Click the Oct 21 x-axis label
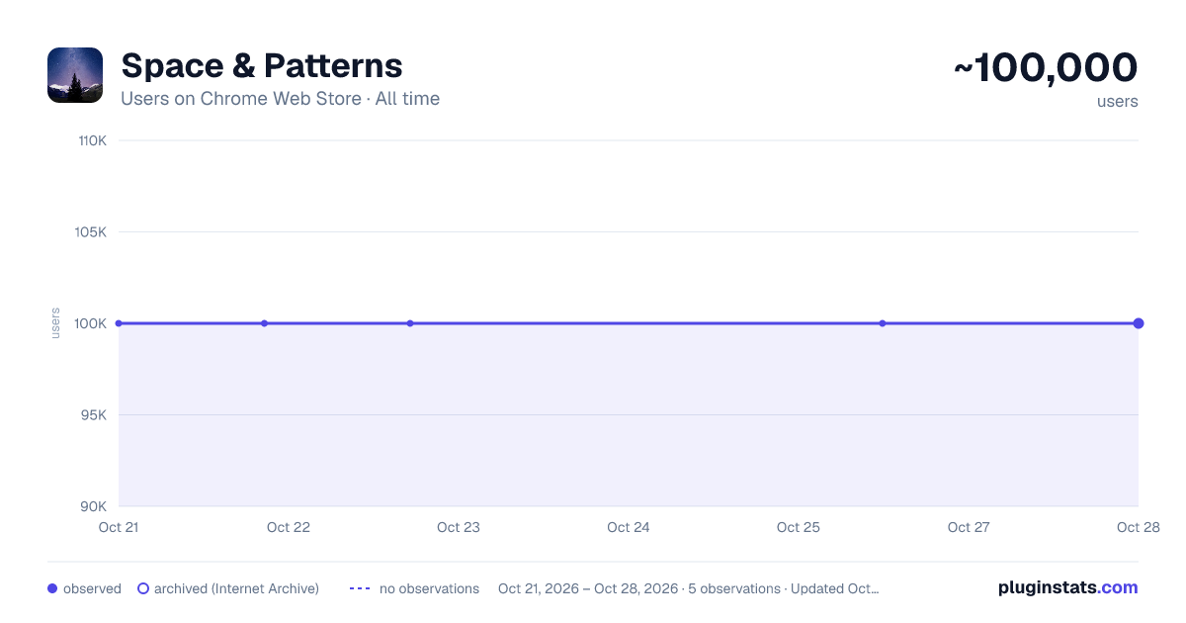Viewport: 1186px width, 623px height. pos(119,527)
